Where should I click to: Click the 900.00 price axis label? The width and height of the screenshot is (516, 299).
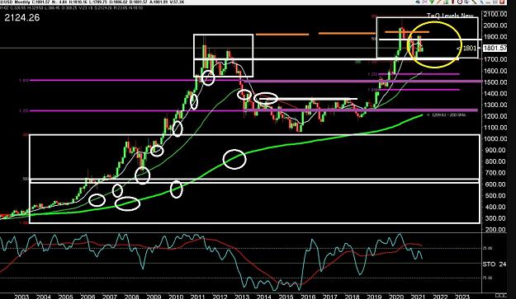pyautogui.click(x=496, y=150)
